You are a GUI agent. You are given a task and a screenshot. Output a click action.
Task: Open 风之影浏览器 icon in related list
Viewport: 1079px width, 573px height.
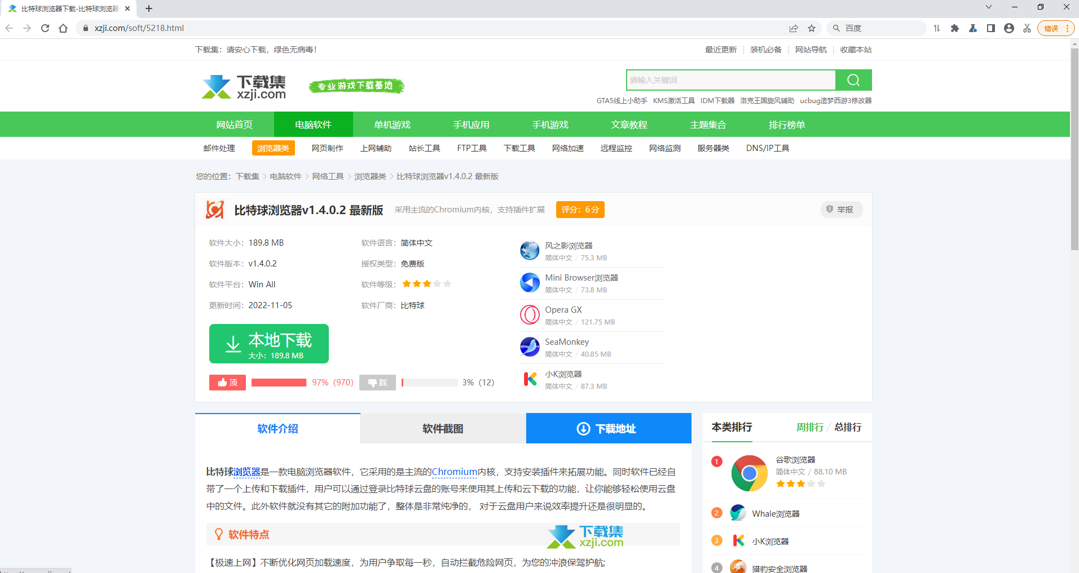coord(530,250)
